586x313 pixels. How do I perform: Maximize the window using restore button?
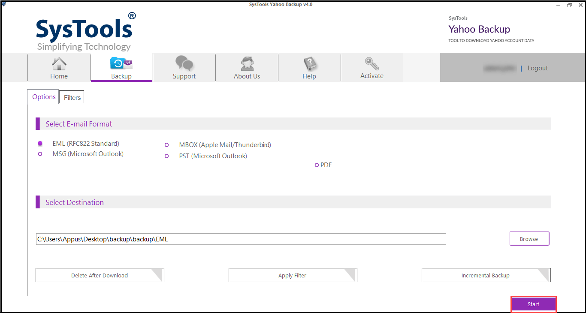coord(569,5)
